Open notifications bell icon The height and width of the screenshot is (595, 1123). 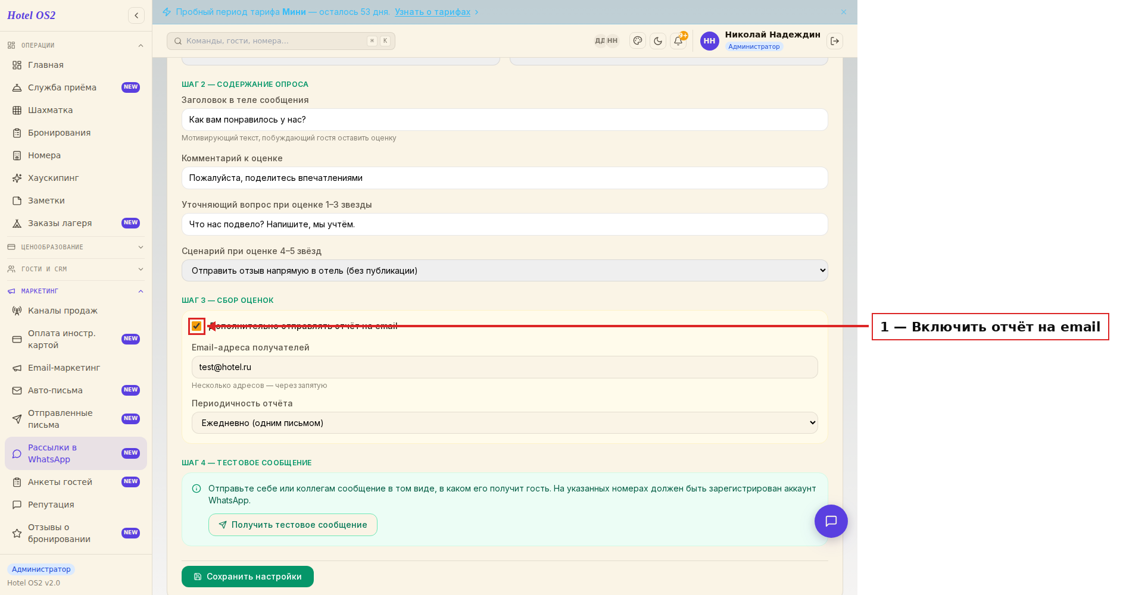click(678, 41)
